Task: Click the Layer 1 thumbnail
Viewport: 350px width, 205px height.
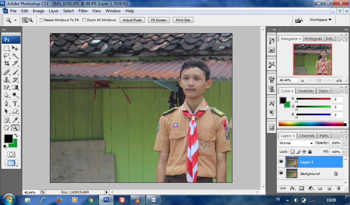Action: pos(292,162)
